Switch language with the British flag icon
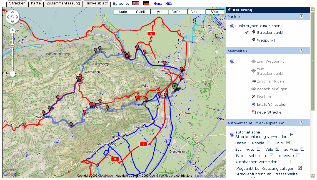The width and height of the screenshot is (317, 180). (x=136, y=3)
